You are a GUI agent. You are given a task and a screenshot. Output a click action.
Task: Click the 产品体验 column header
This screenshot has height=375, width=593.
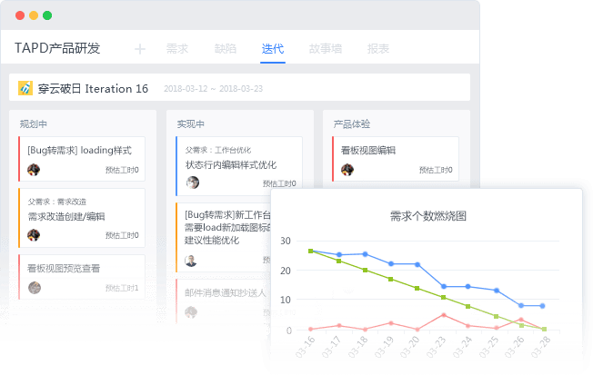coord(352,124)
